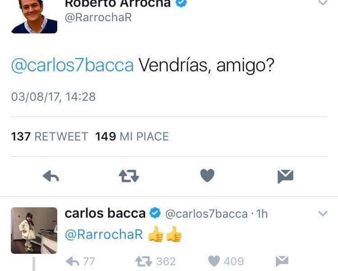View the 149 Mi piace likes list
The width and height of the screenshot is (338, 271).
tap(132, 136)
